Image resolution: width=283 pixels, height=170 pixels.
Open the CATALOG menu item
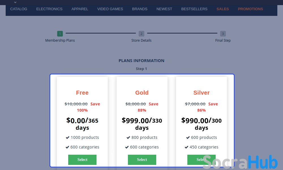coord(19,9)
